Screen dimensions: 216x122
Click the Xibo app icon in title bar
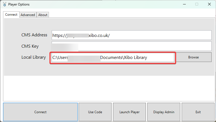coord(4,4)
